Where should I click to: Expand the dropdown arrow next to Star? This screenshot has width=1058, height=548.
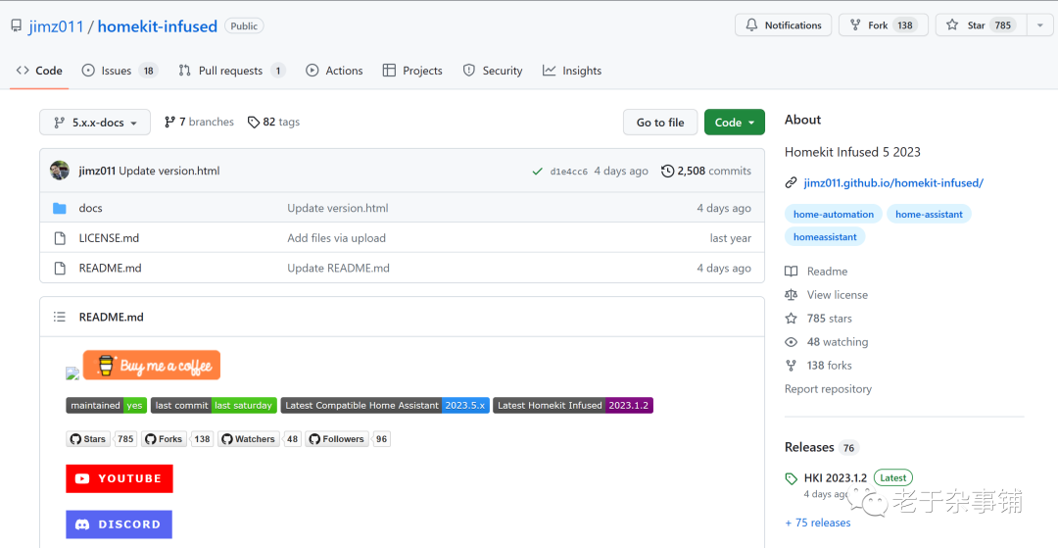1039,25
